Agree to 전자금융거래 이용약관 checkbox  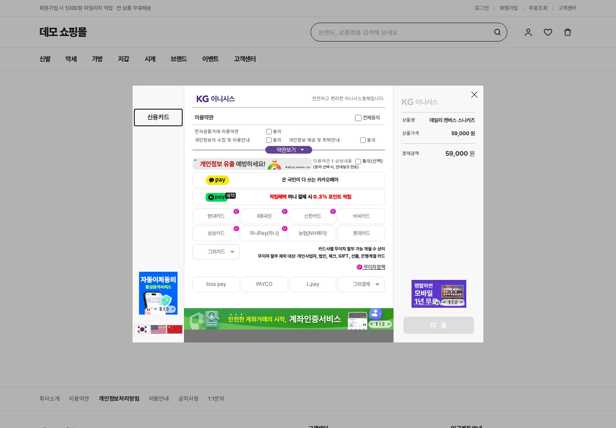click(269, 132)
